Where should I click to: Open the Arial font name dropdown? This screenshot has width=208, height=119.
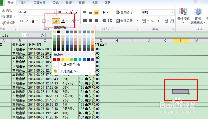55,12
